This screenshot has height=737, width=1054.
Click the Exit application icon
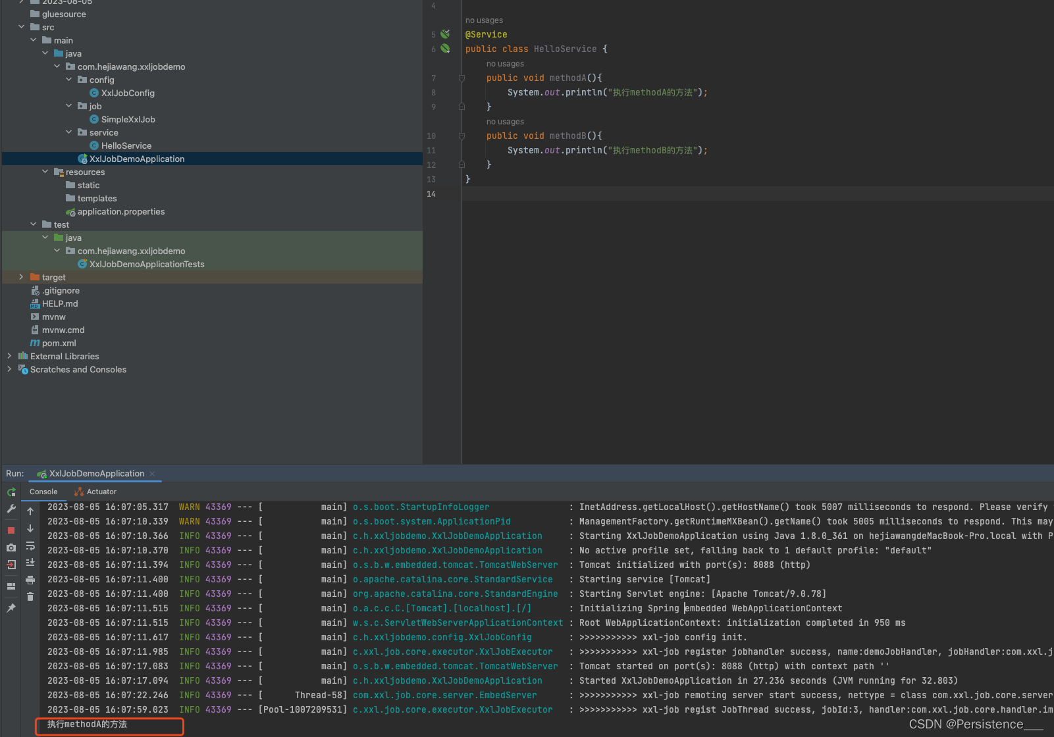pyautogui.click(x=11, y=565)
